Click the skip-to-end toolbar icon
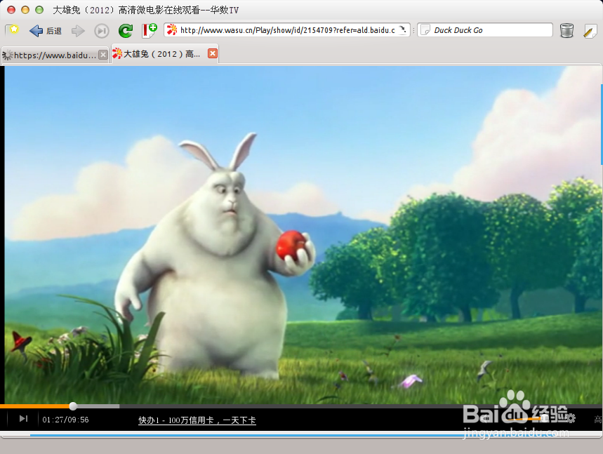Viewport: 603px width, 454px height. point(102,31)
